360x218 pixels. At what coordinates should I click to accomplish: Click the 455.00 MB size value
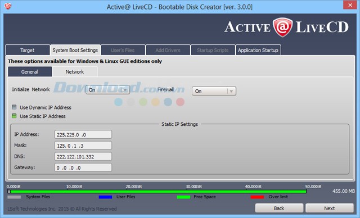(x=344, y=191)
